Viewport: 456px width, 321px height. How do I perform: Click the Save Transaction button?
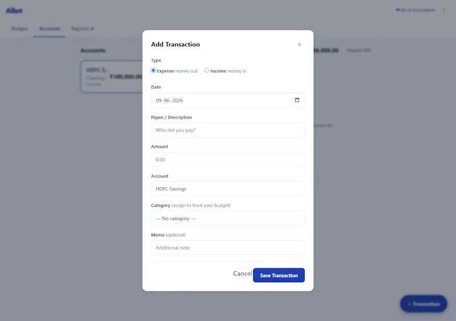click(x=279, y=275)
